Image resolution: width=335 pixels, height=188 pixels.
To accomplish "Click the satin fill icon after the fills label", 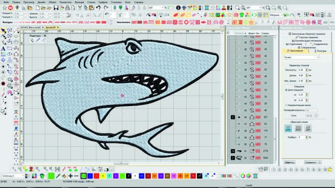I will [134, 22].
